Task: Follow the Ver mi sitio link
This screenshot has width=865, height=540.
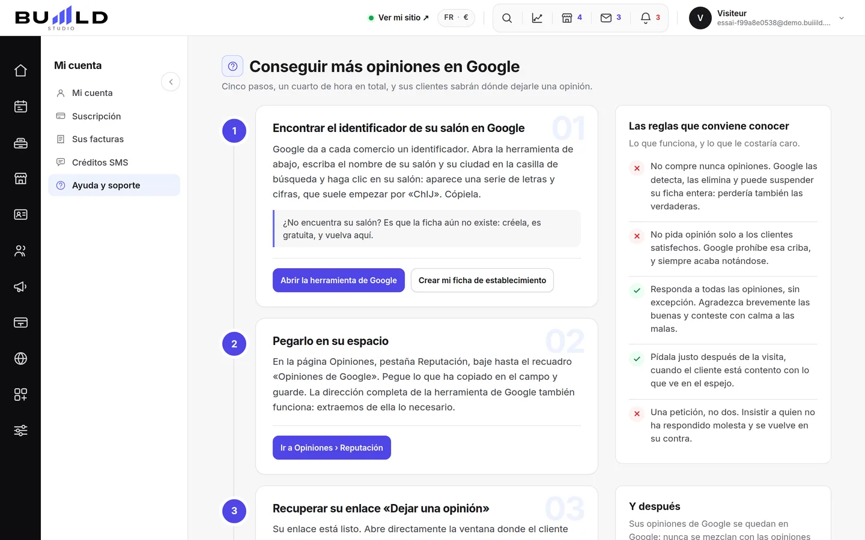Action: click(x=399, y=18)
